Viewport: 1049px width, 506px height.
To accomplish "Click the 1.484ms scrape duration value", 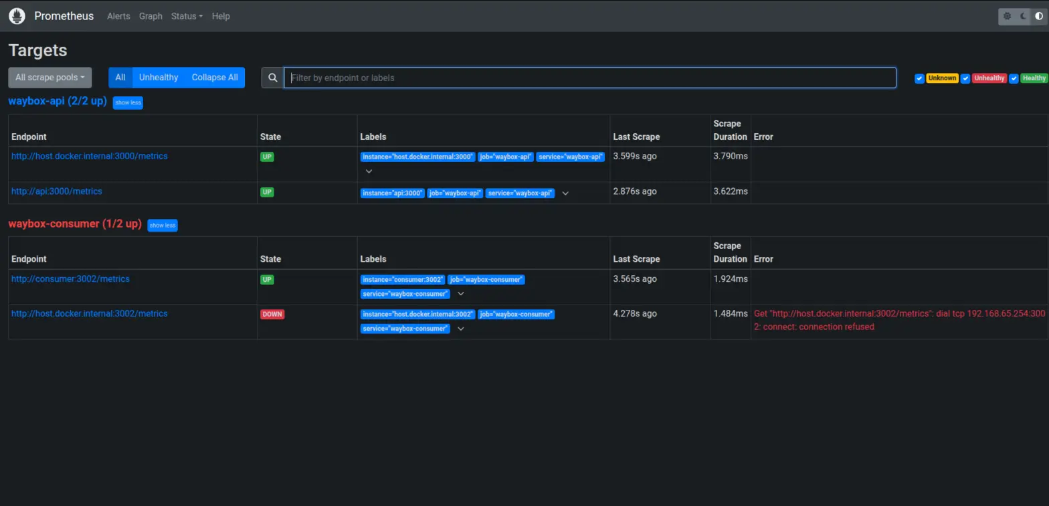I will click(731, 313).
